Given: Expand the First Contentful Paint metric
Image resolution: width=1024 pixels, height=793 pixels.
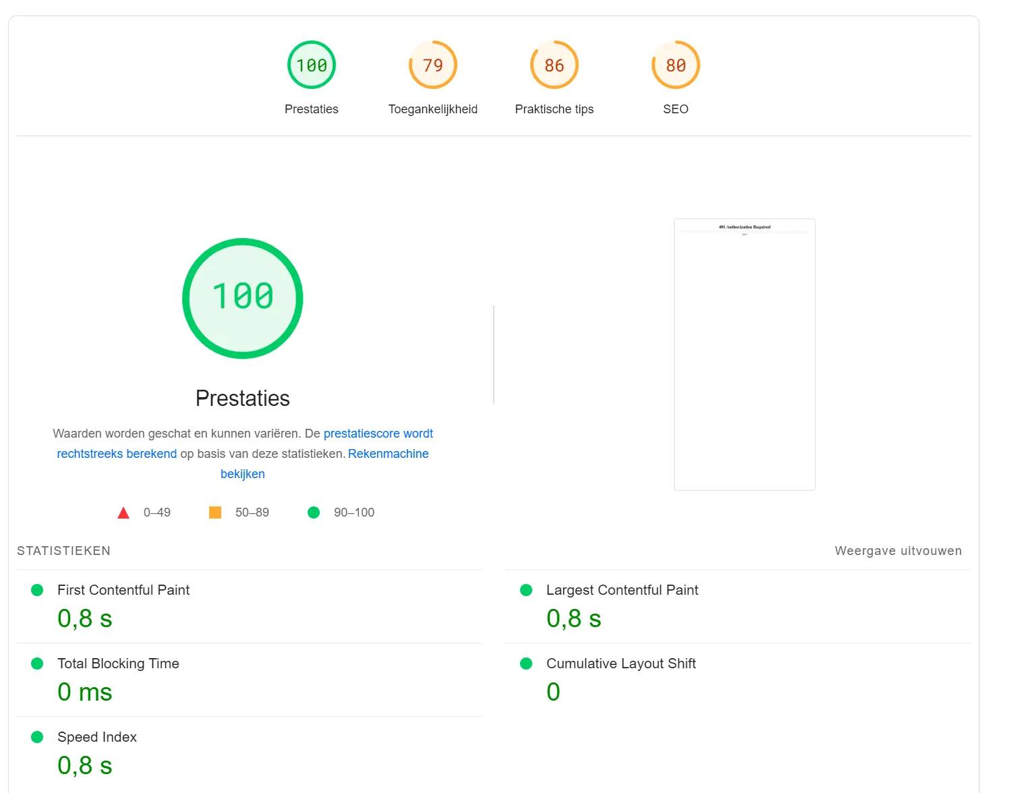Looking at the screenshot, I should click(123, 590).
